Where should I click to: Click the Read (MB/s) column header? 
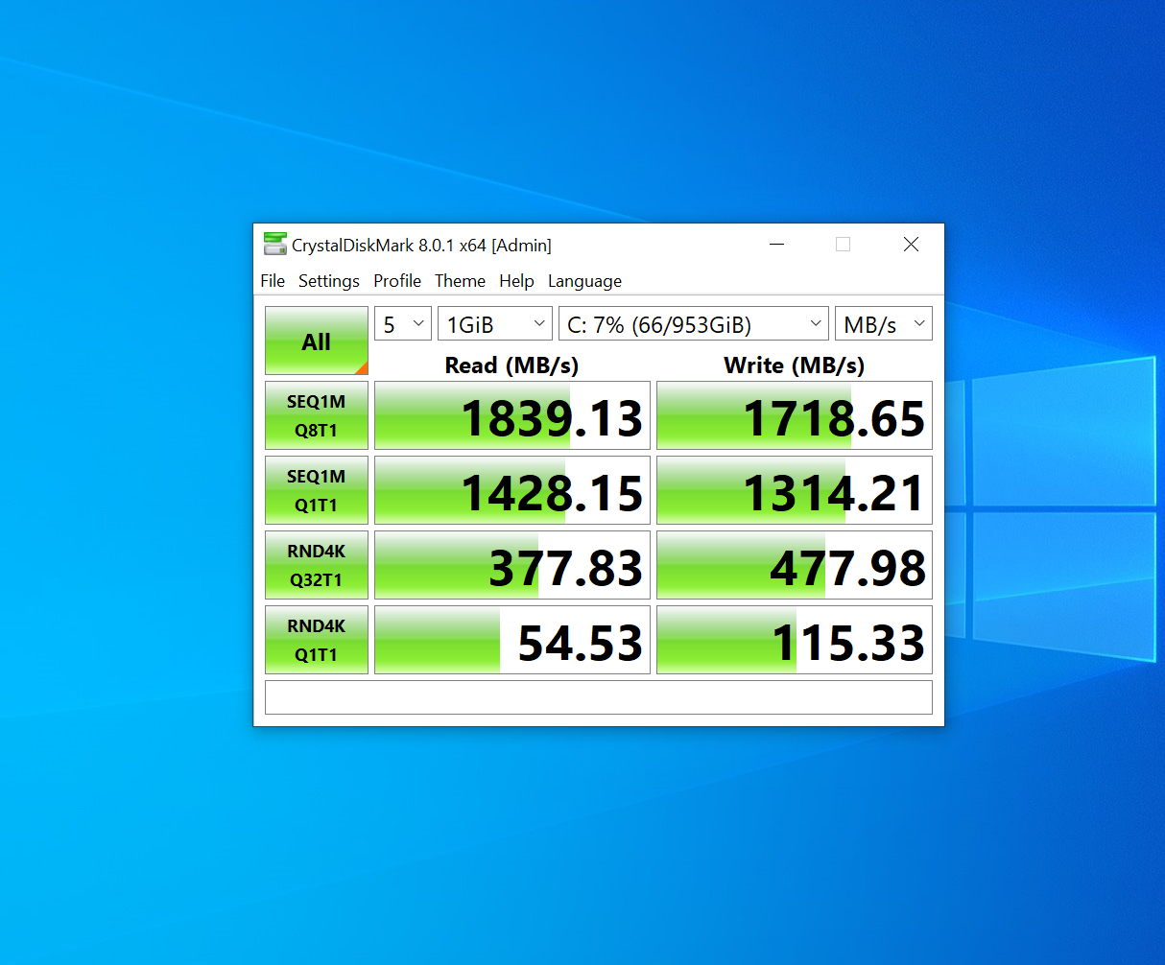(511, 365)
